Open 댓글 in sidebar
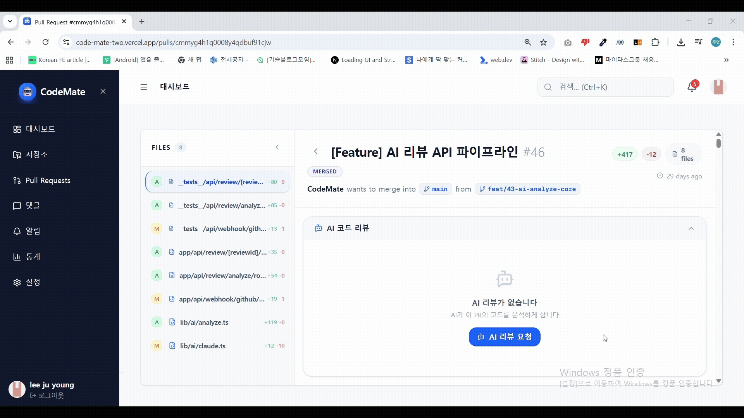Viewport: 744px width, 418px height. [x=27, y=206]
